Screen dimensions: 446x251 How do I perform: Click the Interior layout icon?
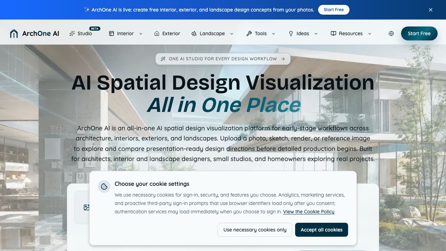click(111, 33)
